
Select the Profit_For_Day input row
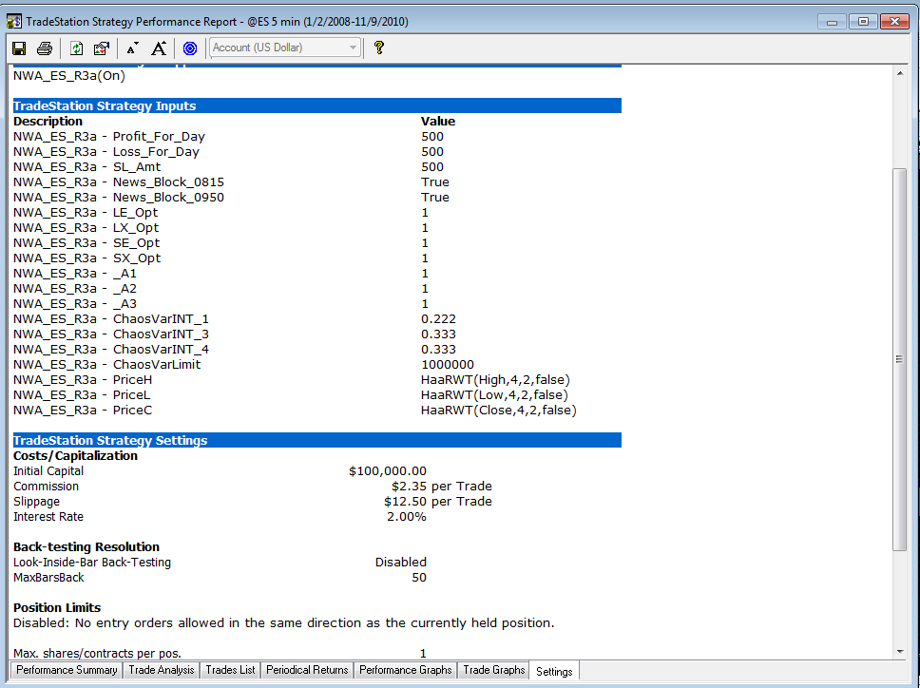pos(235,137)
